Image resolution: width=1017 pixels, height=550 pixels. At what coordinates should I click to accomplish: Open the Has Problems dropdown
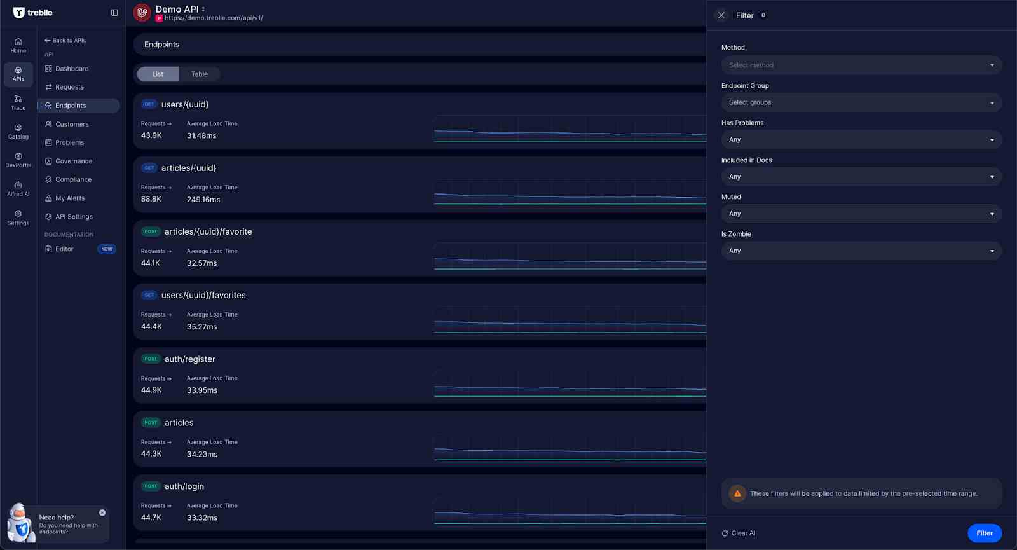(861, 139)
